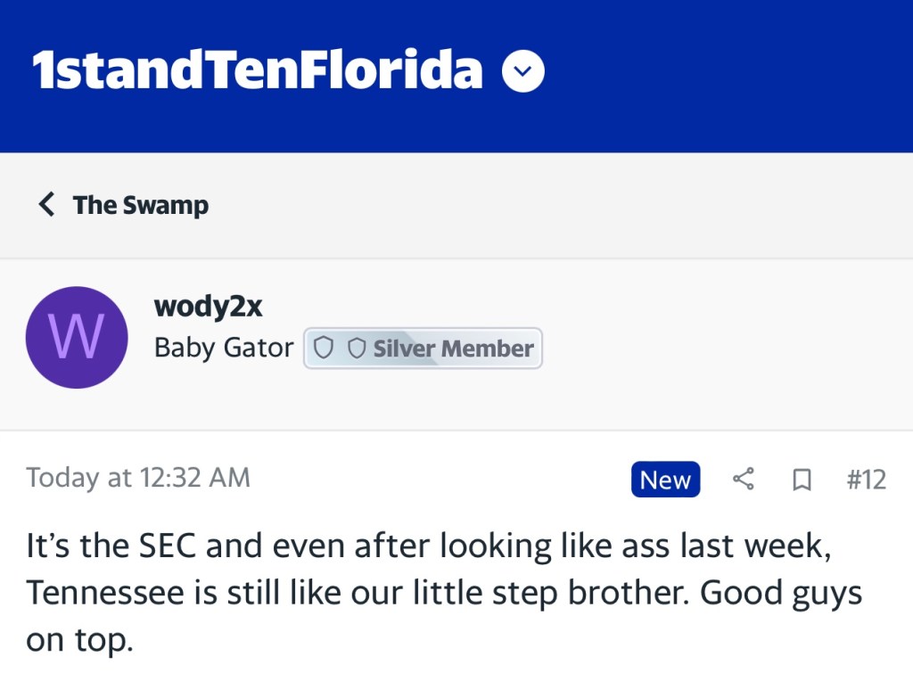Open the purple W avatar

78,337
